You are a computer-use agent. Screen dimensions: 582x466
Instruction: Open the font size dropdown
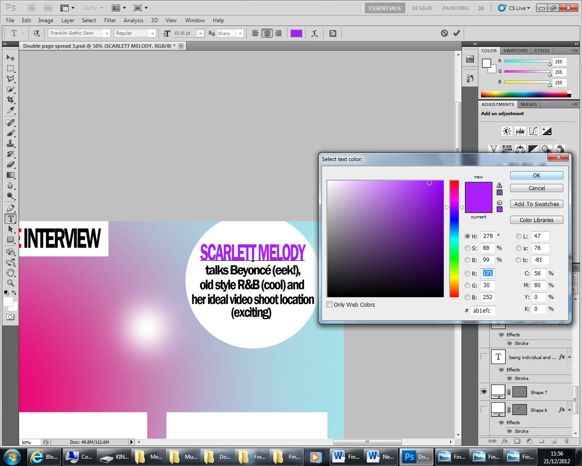201,33
